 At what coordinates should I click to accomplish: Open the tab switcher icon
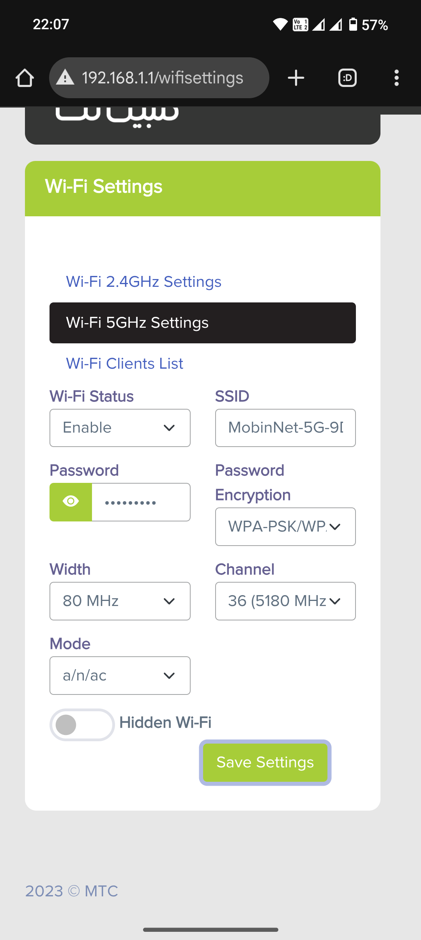click(347, 77)
